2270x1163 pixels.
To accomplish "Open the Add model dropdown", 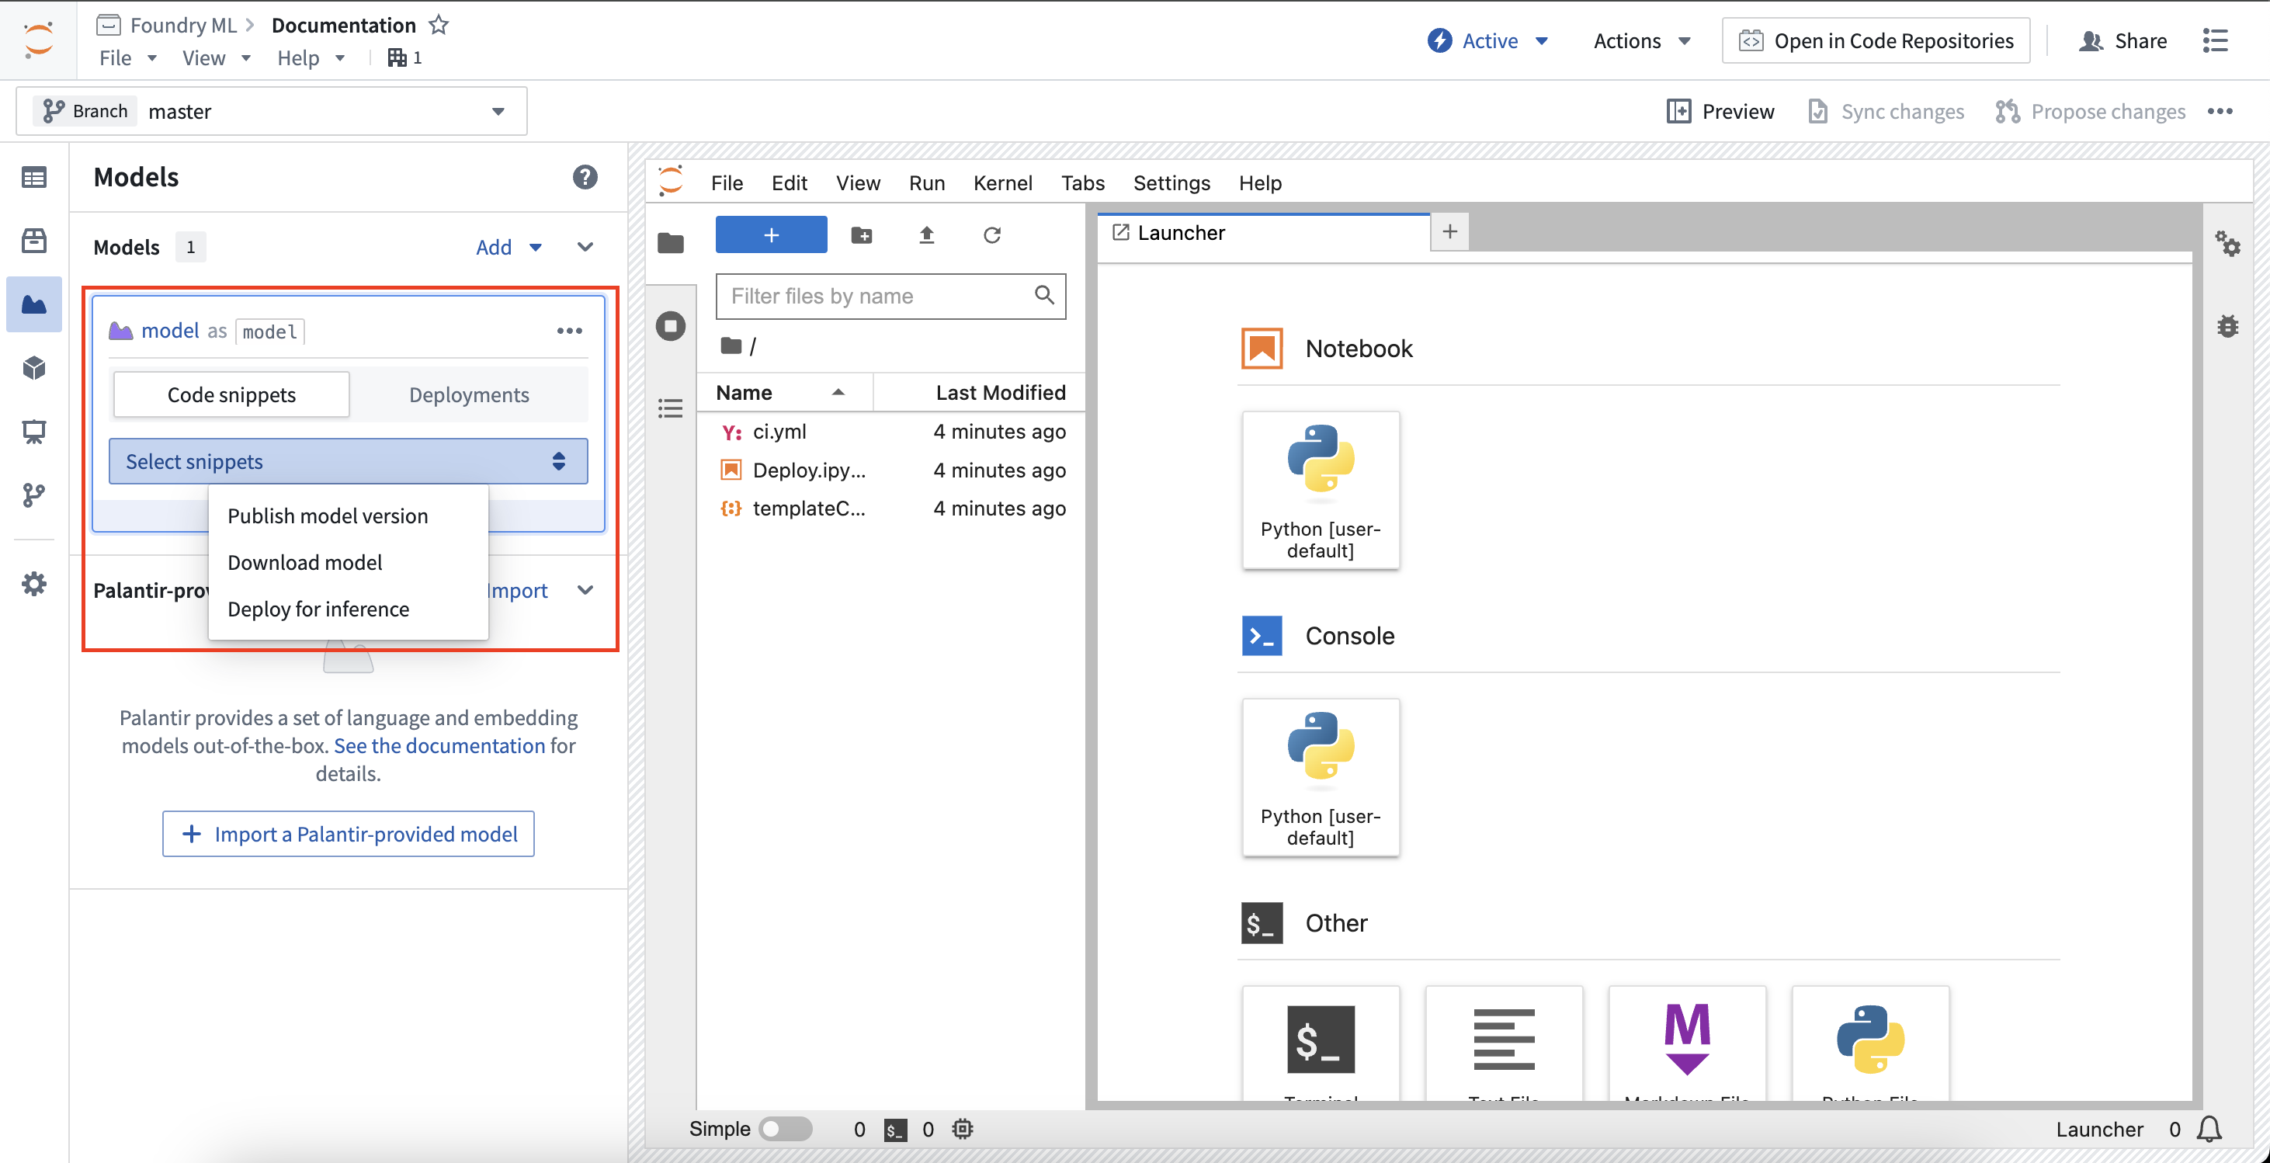I will [508, 248].
